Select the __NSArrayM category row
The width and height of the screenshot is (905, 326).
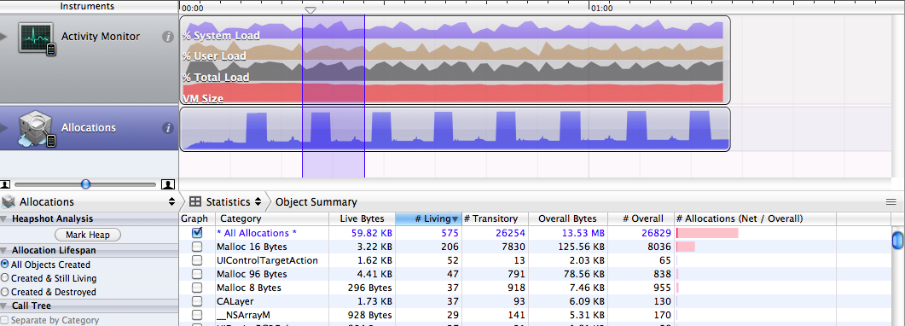point(535,315)
